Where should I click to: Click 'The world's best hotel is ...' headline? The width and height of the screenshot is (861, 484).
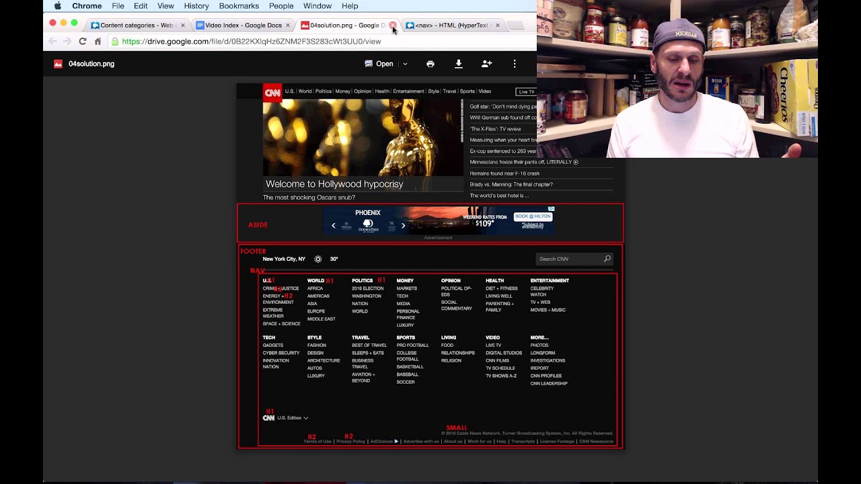pyautogui.click(x=499, y=196)
